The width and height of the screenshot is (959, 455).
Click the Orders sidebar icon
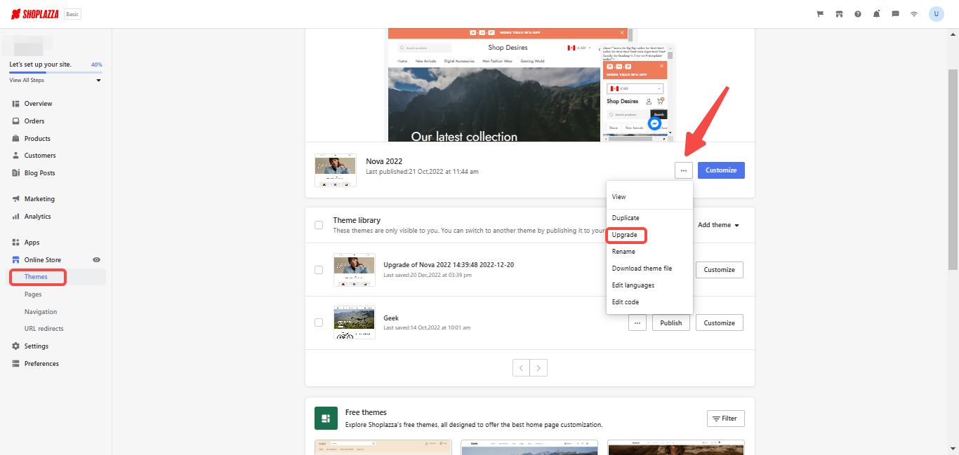click(x=15, y=121)
